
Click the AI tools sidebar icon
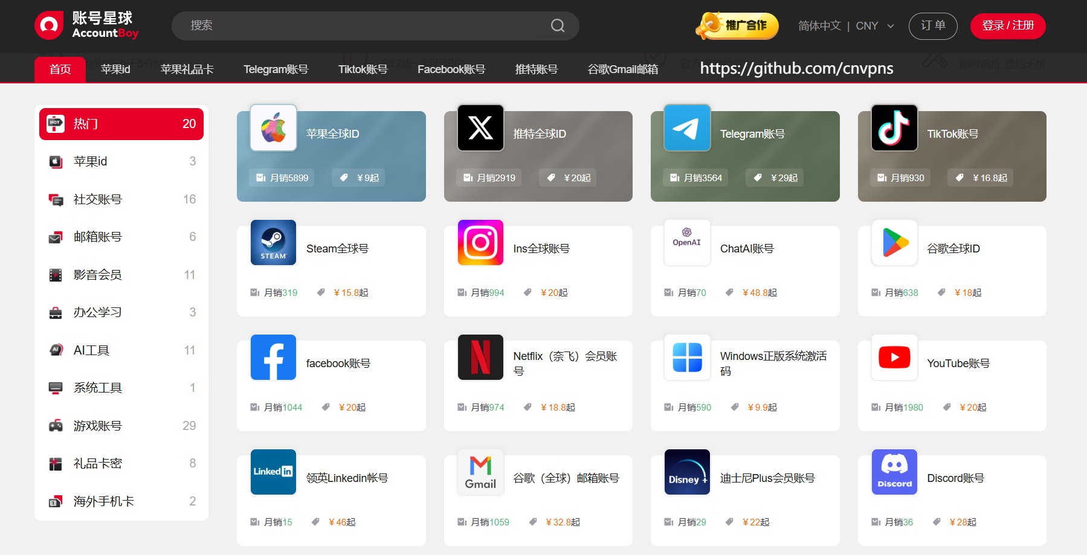(x=56, y=350)
